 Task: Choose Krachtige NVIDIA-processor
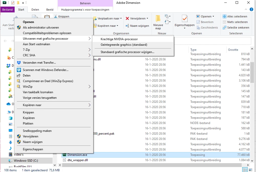tap(133, 39)
